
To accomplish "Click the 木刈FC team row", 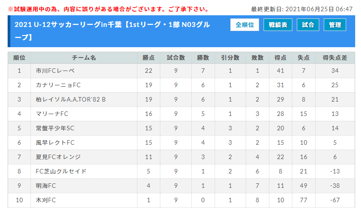I will pos(181,200).
